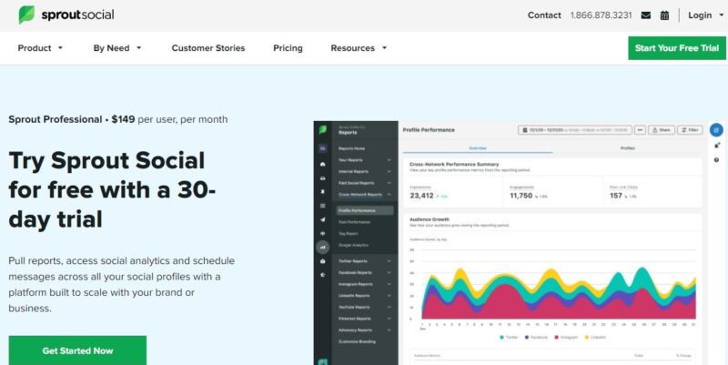Open Reports Home in the sidebar
Viewport: 728px width, 365px height.
click(351, 148)
